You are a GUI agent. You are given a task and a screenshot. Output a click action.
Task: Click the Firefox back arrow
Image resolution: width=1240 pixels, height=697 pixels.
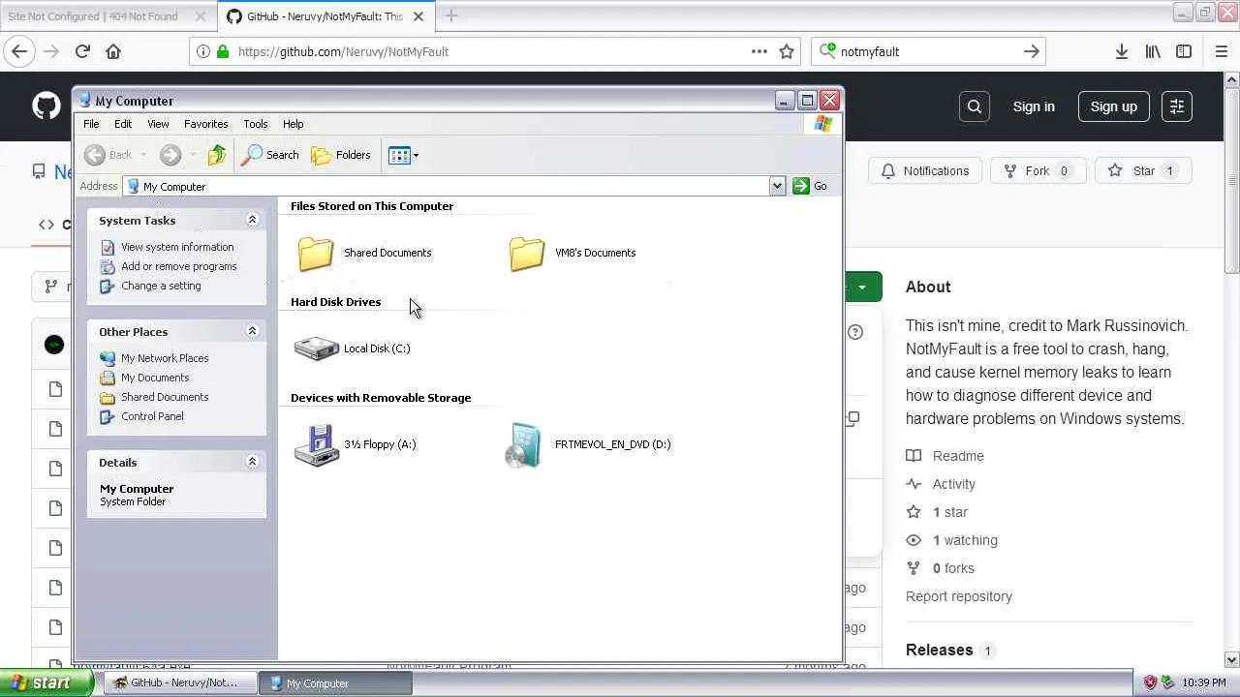(x=19, y=51)
